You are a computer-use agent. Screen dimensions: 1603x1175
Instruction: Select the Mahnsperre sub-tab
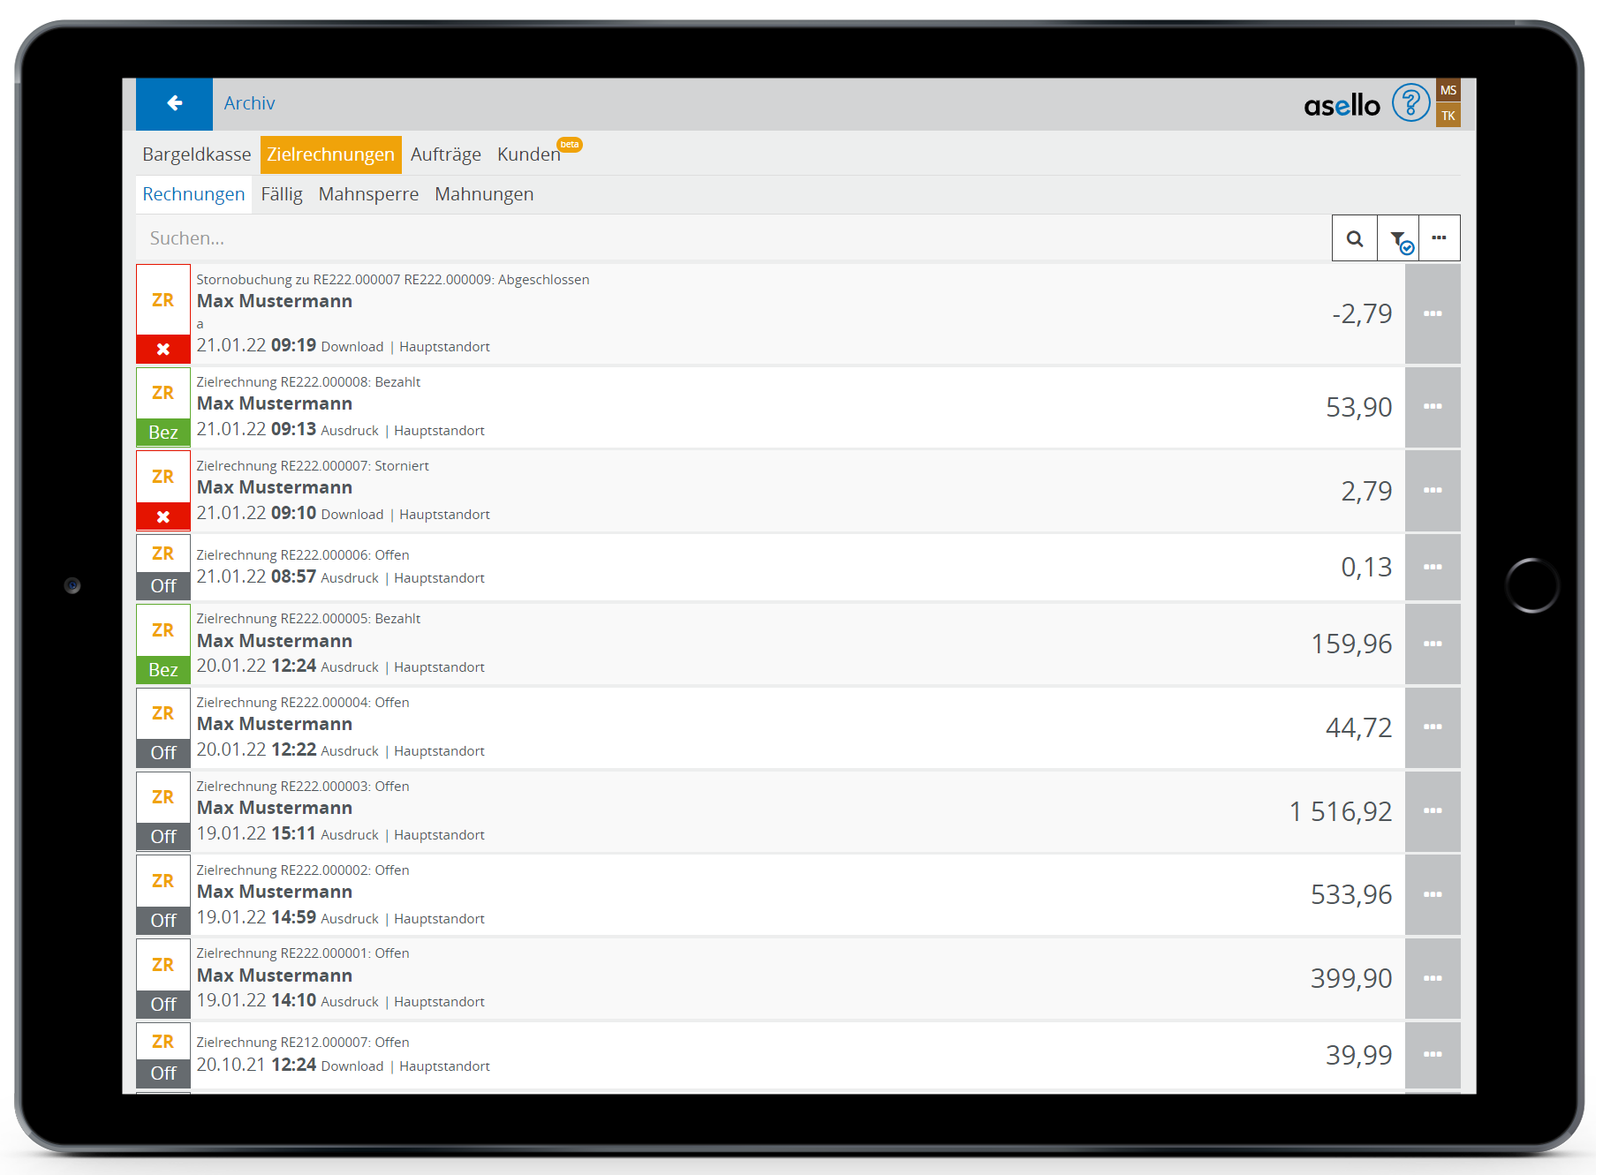point(368,194)
